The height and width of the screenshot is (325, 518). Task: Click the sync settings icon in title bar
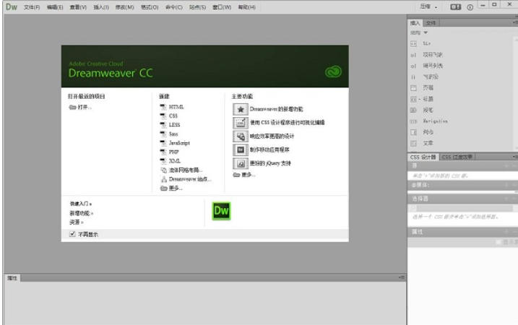[456, 7]
